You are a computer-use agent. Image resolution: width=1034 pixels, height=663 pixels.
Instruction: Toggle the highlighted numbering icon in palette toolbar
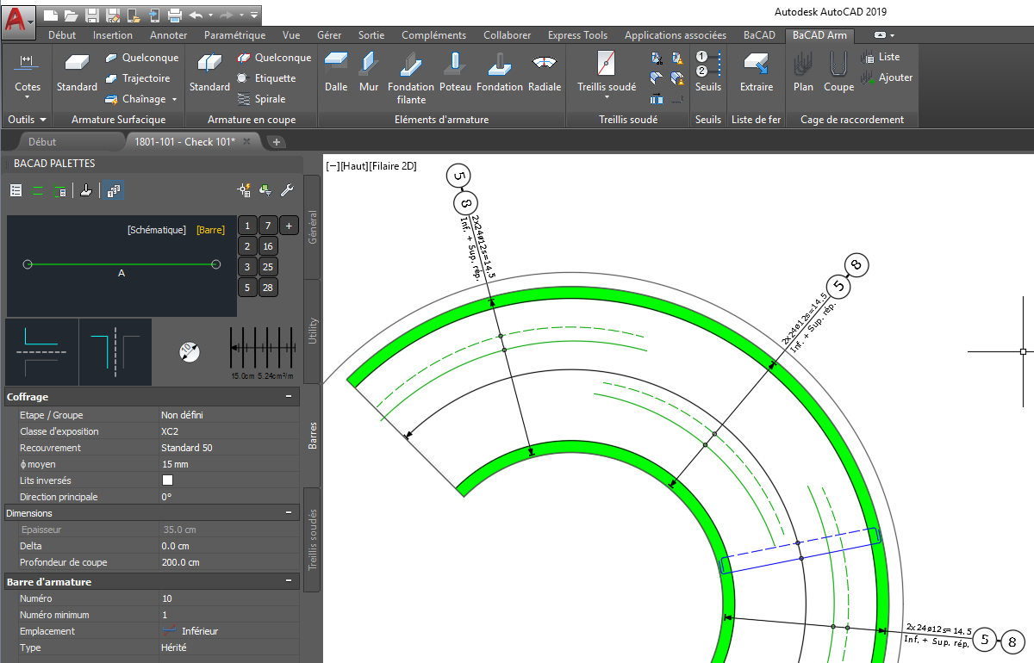tap(114, 190)
